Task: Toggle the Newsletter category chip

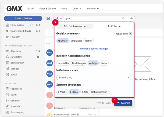Action: [63, 63]
